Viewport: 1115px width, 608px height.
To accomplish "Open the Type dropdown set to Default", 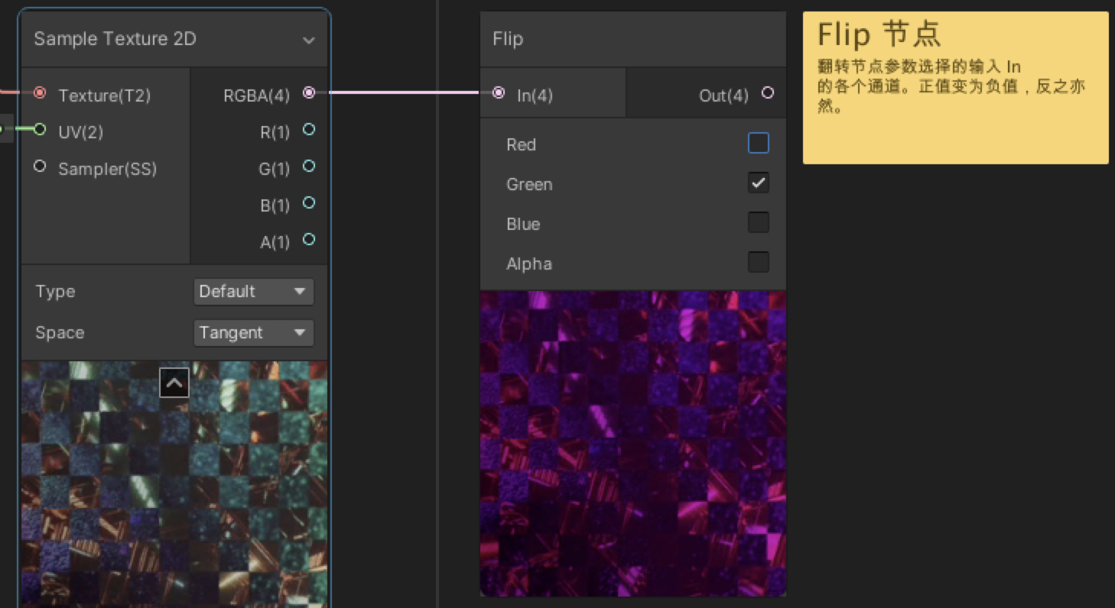I will point(253,291).
